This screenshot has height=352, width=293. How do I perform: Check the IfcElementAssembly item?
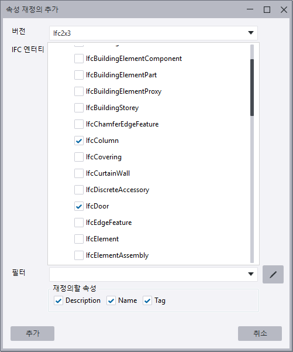pos(79,255)
